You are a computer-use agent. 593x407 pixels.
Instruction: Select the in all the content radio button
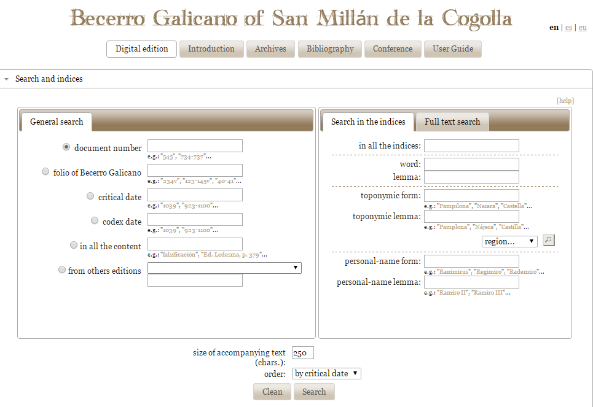point(74,246)
